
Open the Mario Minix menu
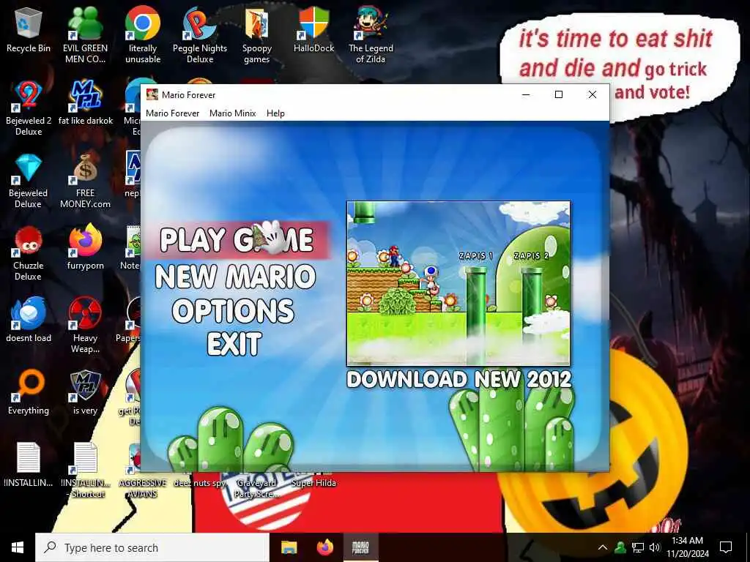233,113
